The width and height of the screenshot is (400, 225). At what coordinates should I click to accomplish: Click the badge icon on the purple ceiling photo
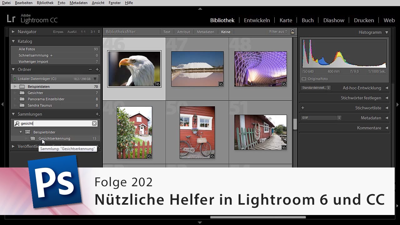284,84
